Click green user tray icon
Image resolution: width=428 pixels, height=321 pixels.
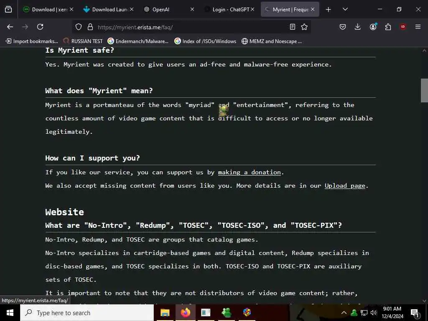coord(354,313)
